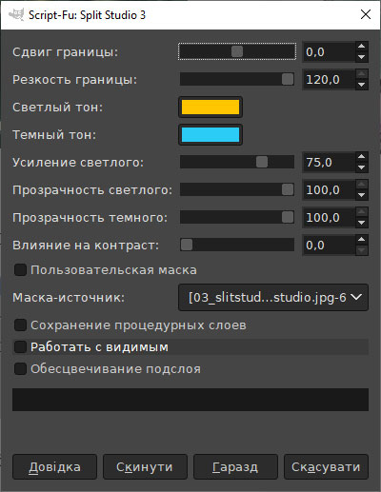This screenshot has width=381, height=492.
Task: Click the Прозрачность темного slider
Action: pos(237,217)
